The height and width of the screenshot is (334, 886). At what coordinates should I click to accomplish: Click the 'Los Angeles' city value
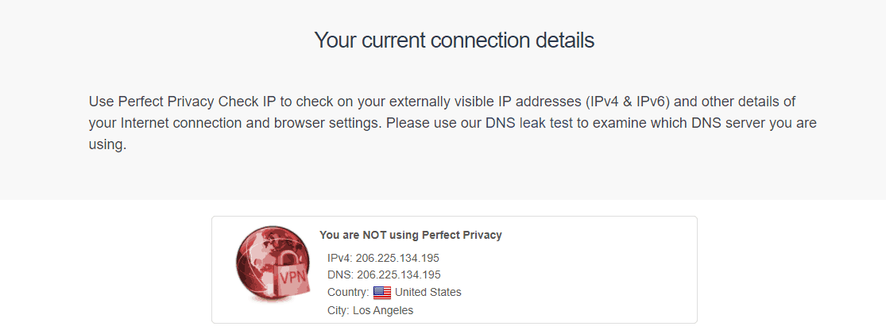click(x=383, y=310)
